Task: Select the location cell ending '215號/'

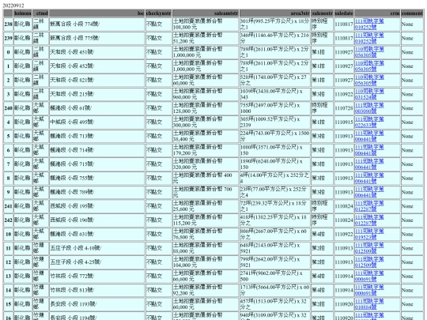Action: coord(96,94)
